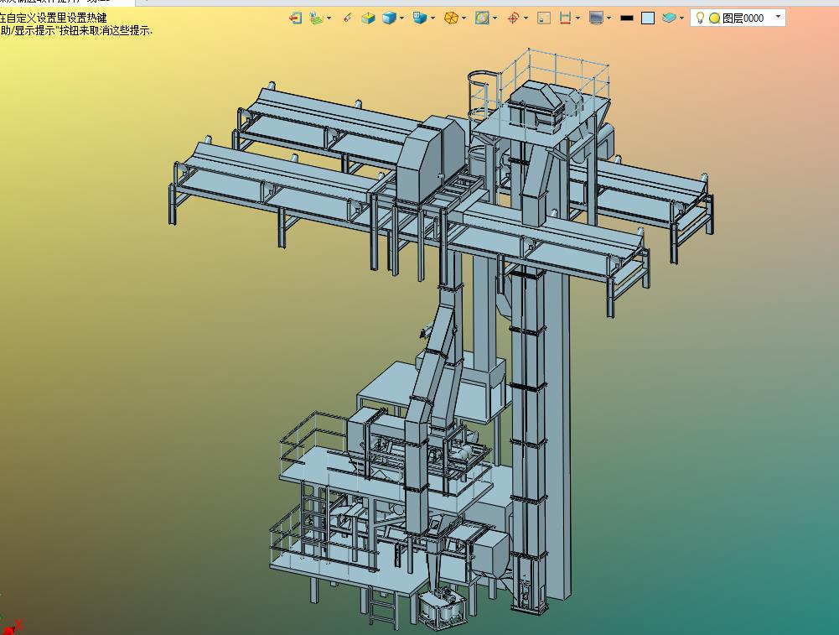Open the 图层0000 layer dropdown list
839x635 pixels.
[x=778, y=17]
